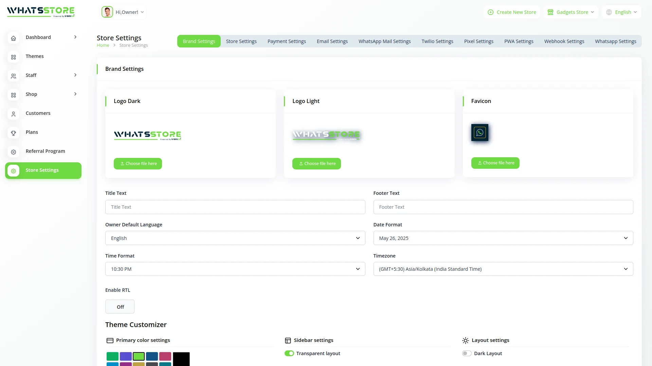Click the Customers person icon
This screenshot has width=652, height=366.
click(x=14, y=114)
